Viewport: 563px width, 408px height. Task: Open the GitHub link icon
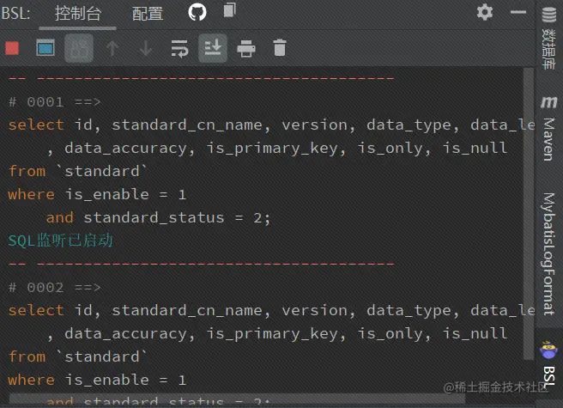tap(197, 12)
